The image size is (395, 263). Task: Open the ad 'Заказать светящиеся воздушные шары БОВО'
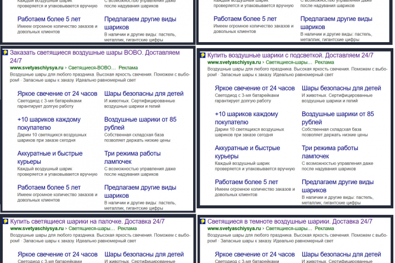click(x=95, y=56)
